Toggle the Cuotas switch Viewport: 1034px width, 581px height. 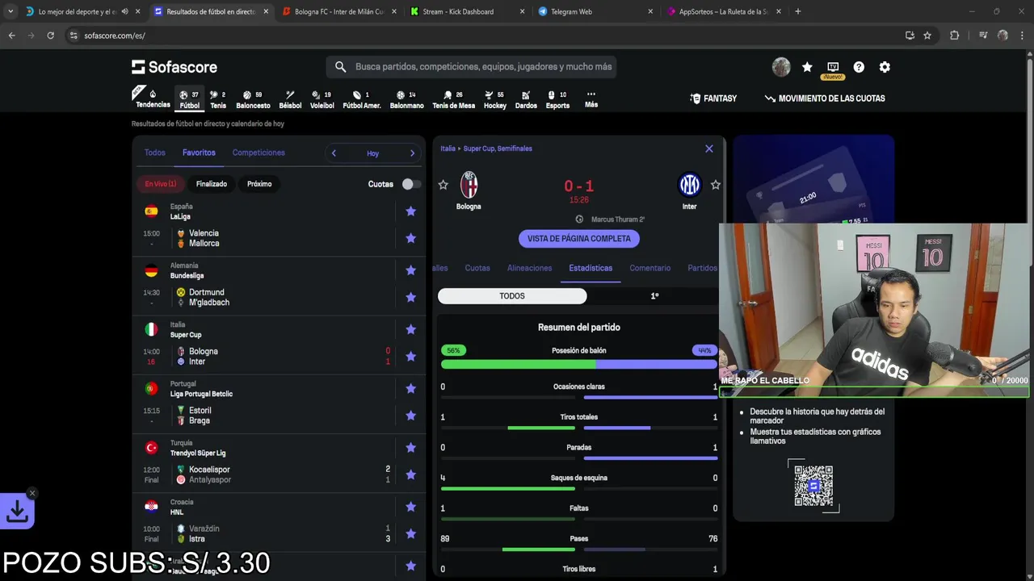411,184
